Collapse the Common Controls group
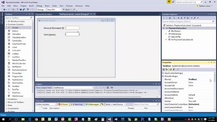This screenshot has height=122, width=217. click(x=6, y=24)
